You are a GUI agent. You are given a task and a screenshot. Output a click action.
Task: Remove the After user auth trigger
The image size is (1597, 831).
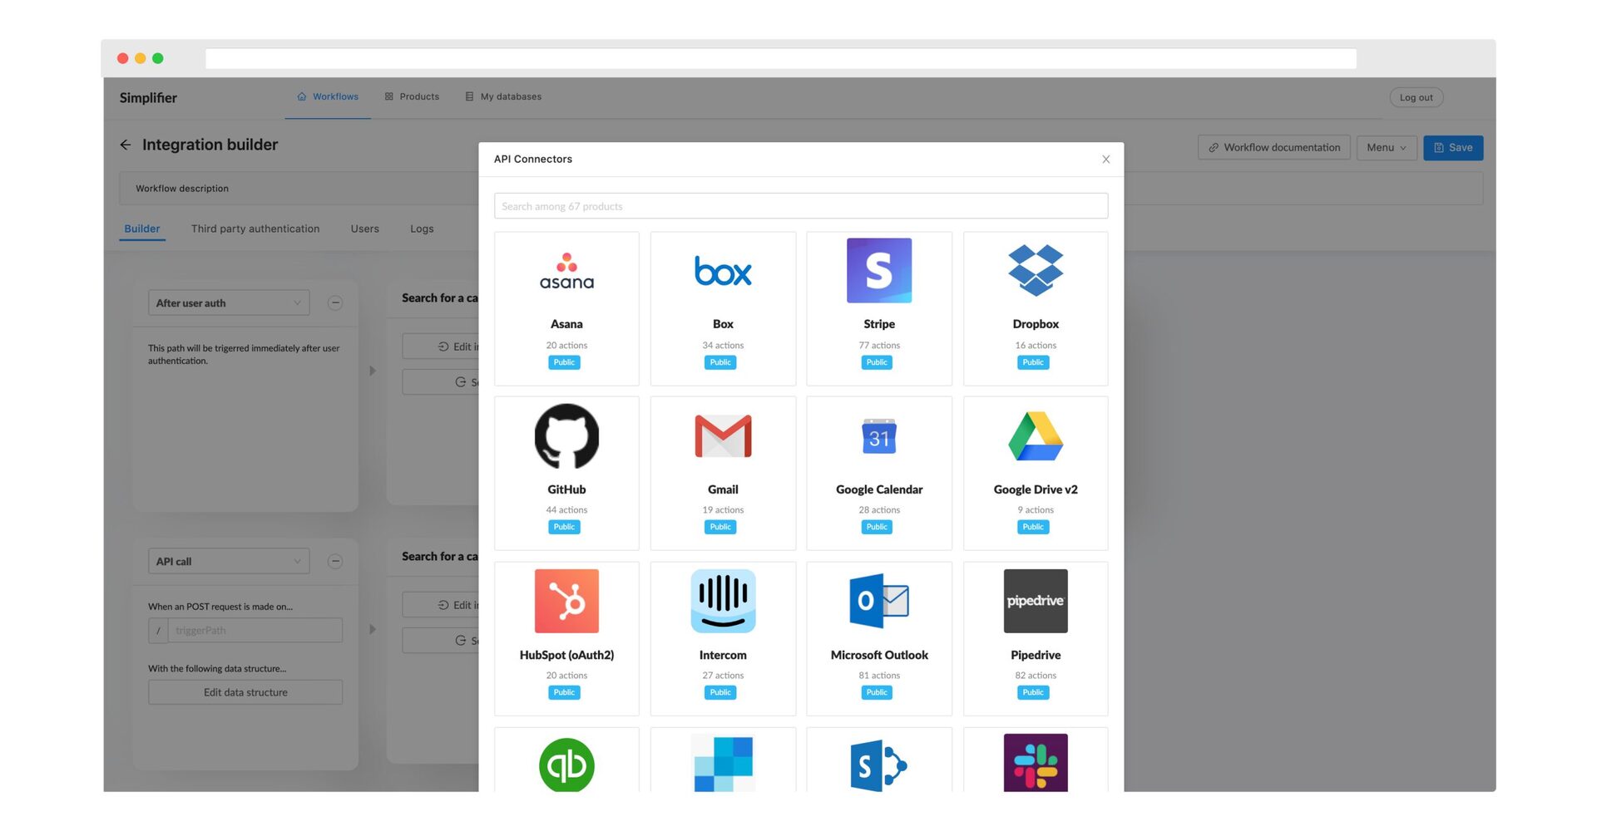coord(335,302)
